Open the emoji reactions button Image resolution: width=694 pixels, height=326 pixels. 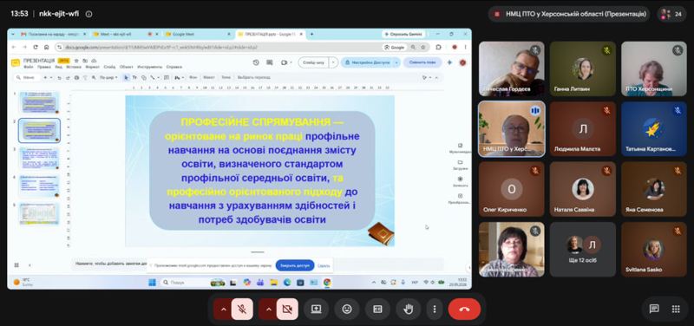click(347, 310)
